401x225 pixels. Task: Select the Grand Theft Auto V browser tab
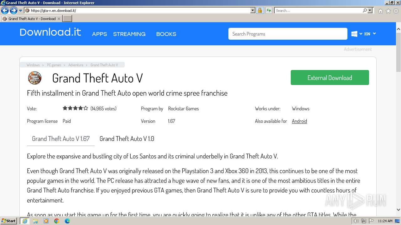(31, 19)
